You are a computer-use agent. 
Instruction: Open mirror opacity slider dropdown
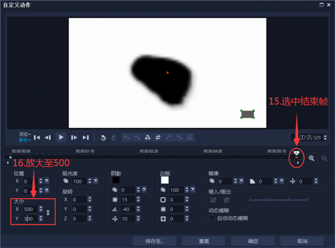point(241,181)
